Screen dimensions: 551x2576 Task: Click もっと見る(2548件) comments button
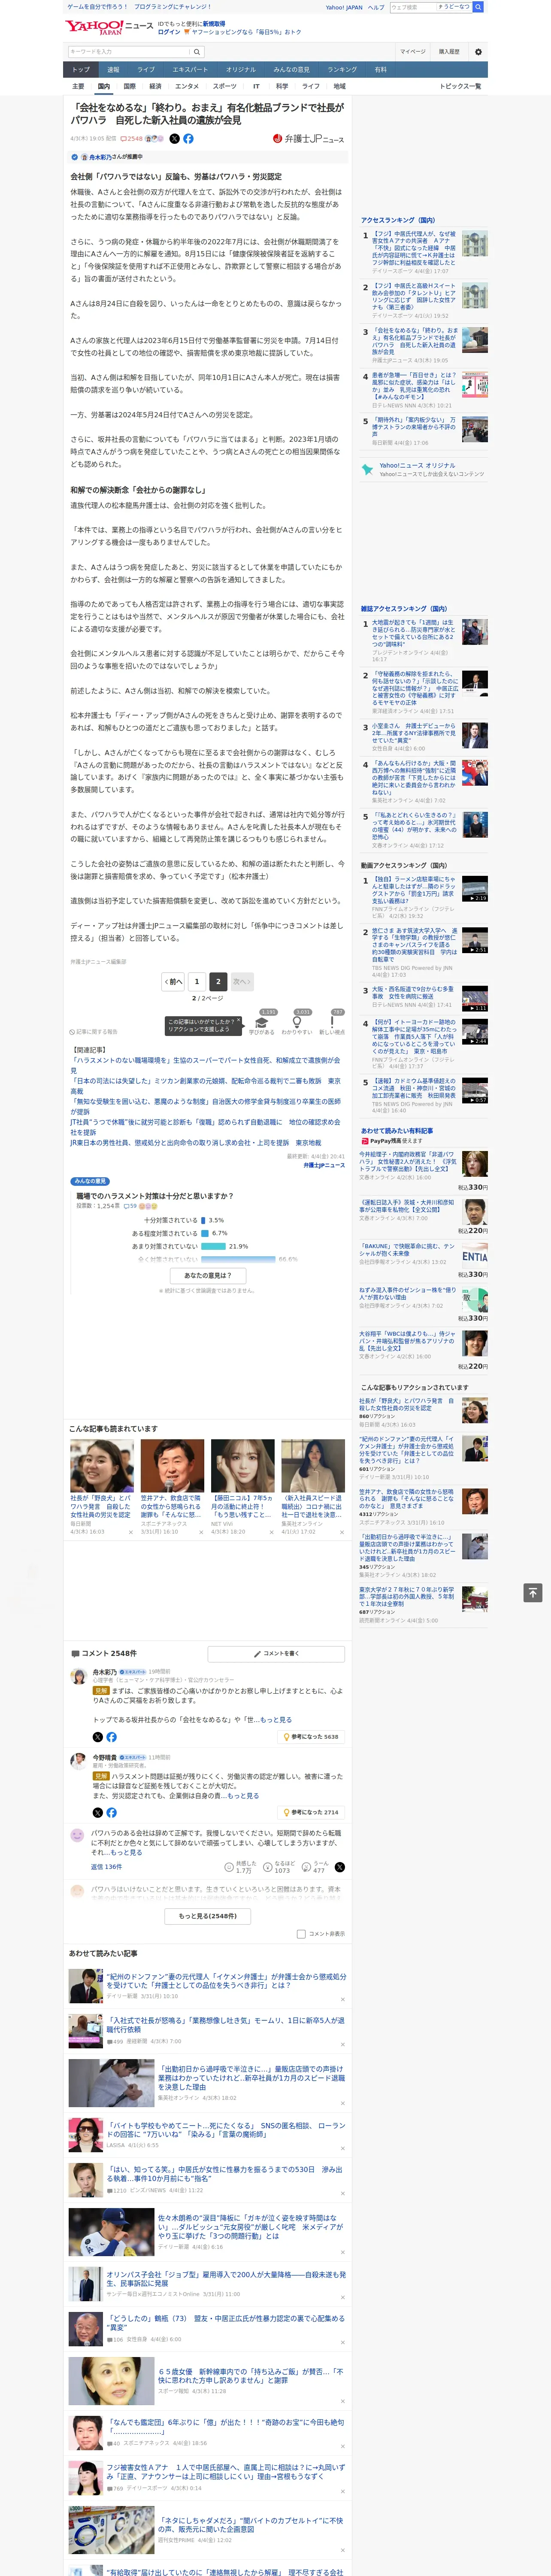pyautogui.click(x=208, y=1916)
